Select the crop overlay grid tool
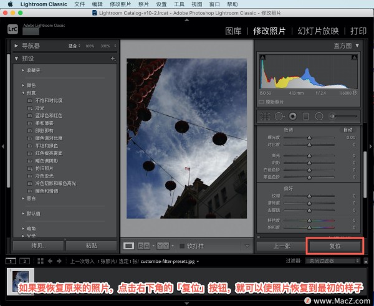Screen dimensions: 374x306 pos(264,116)
